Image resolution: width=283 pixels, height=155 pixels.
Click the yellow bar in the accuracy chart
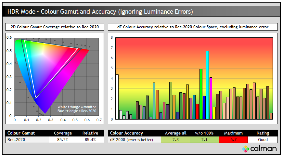[x=214, y=113]
